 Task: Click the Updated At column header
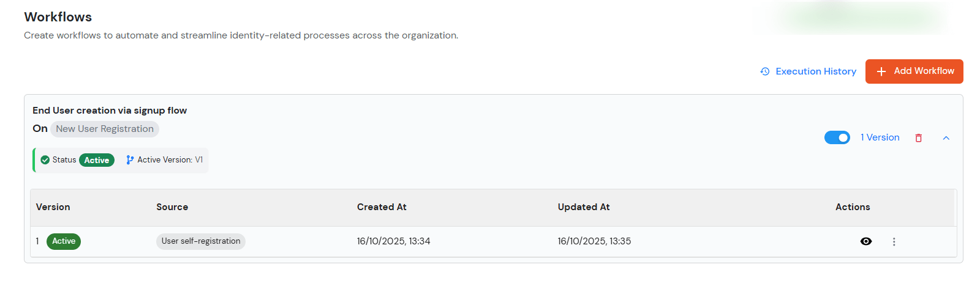pos(584,207)
